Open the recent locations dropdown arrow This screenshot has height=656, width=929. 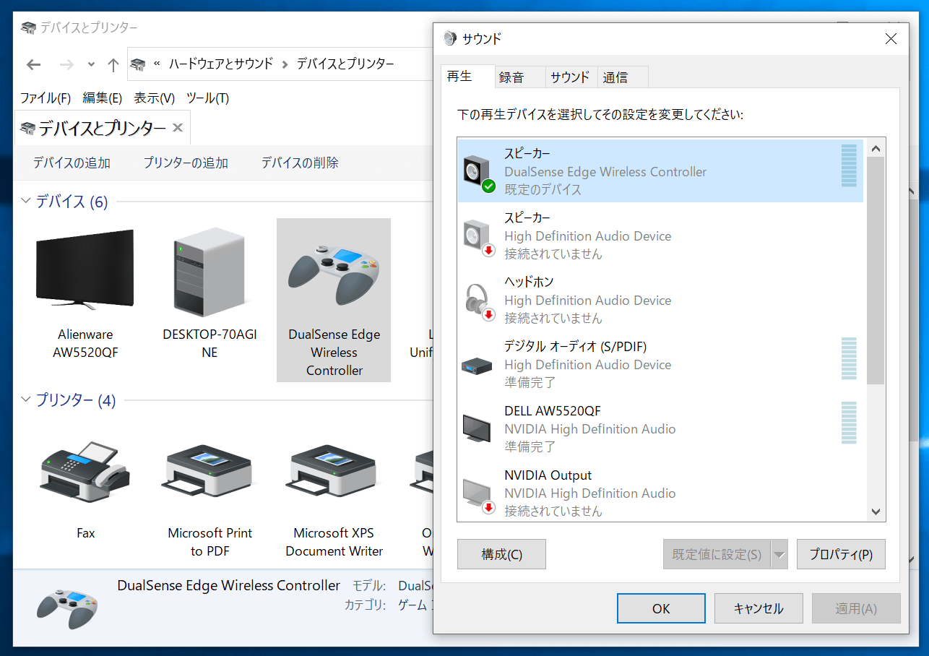tap(91, 64)
